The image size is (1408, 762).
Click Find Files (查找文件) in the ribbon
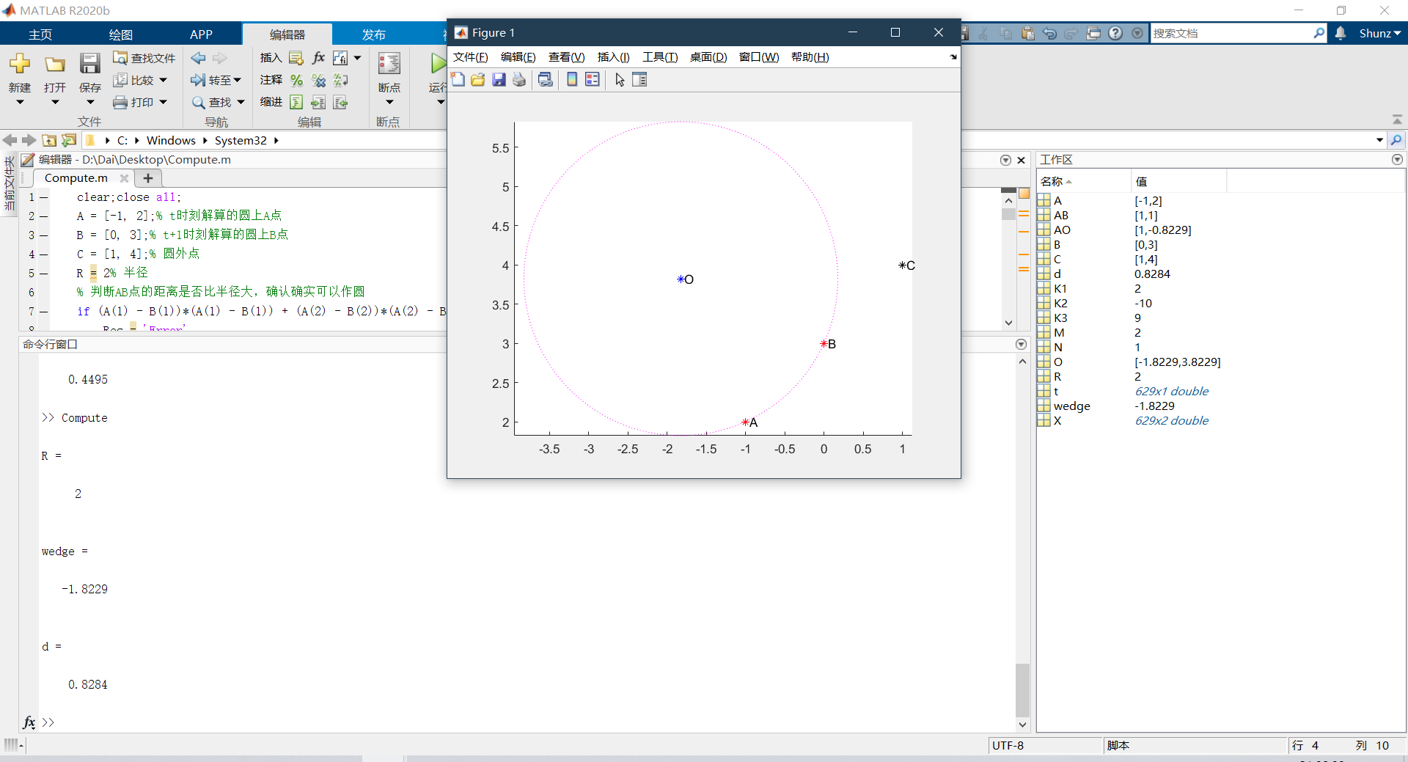tap(144, 58)
